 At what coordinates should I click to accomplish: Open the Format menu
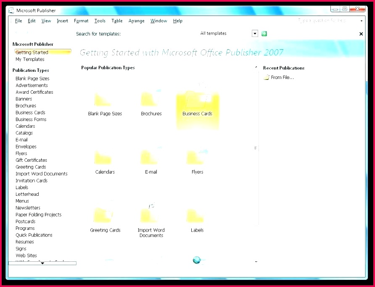[81, 21]
